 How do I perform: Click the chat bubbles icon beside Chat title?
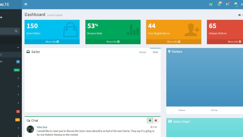[x=28, y=121]
